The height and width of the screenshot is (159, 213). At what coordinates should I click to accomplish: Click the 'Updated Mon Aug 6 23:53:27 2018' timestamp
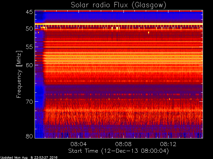pyautogui.click(x=29, y=158)
